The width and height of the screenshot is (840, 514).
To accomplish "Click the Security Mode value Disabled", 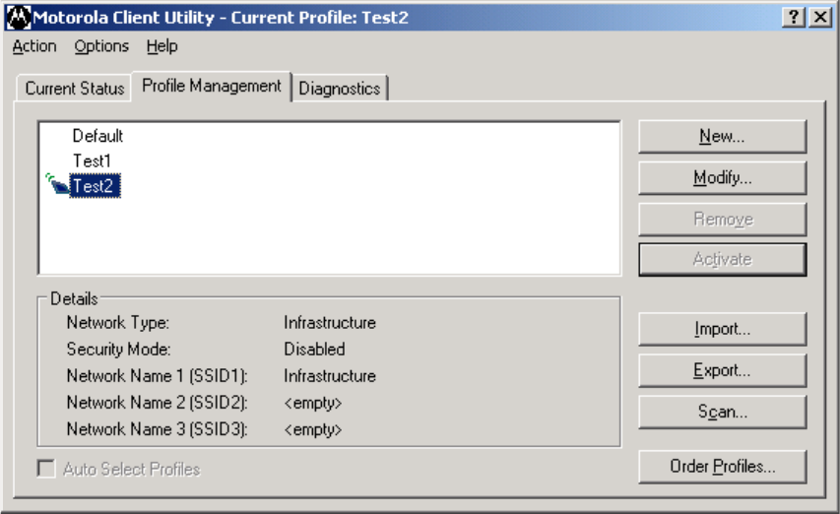I will point(314,350).
